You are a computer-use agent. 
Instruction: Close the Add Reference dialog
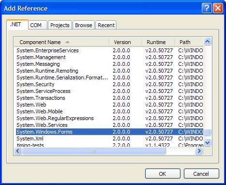click(218, 8)
